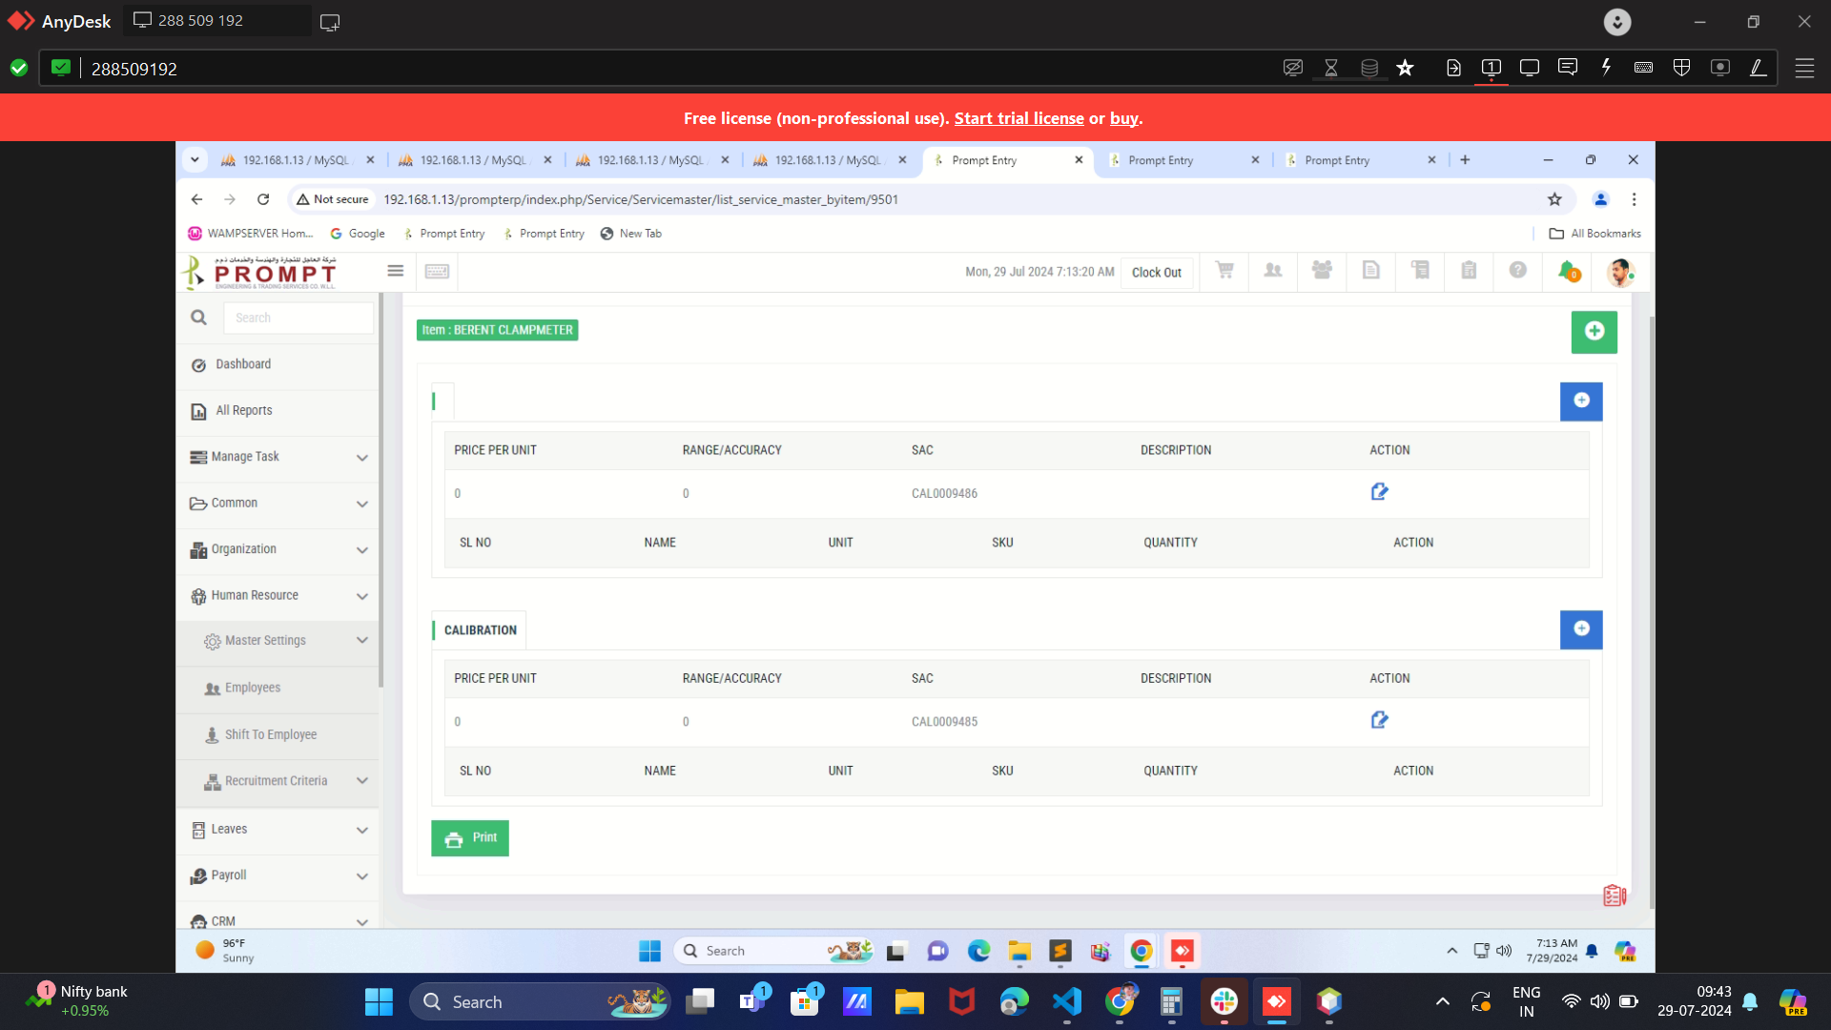Image resolution: width=1831 pixels, height=1030 pixels.
Task: Open the All Reports sidebar item
Action: 244,411
